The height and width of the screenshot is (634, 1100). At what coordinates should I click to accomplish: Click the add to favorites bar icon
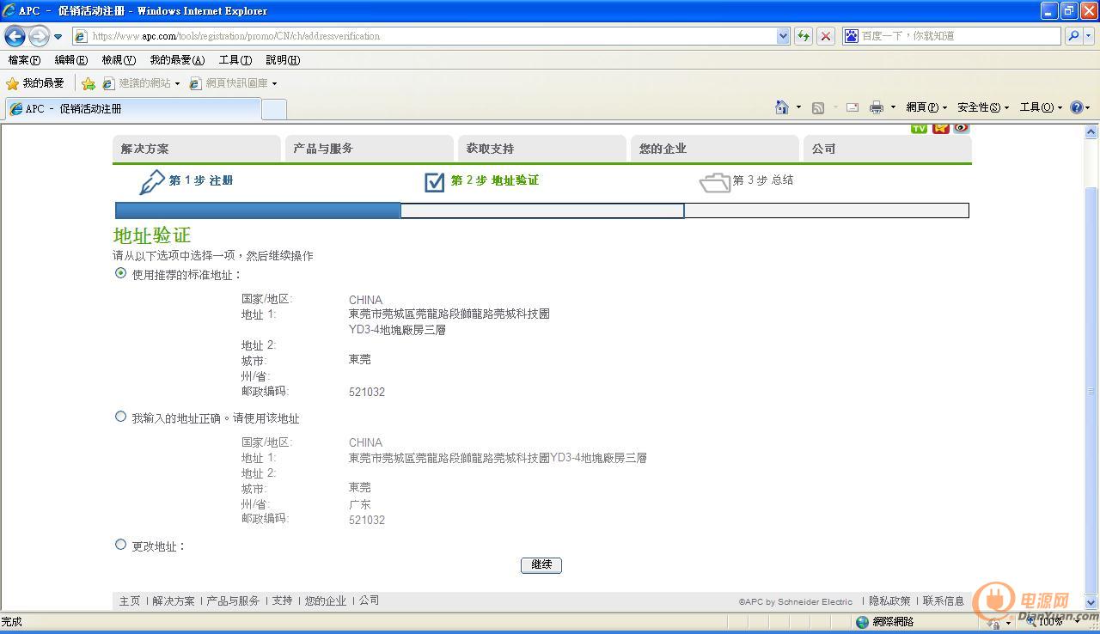(x=88, y=83)
